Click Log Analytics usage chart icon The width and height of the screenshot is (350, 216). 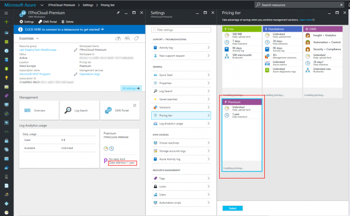click(x=155, y=123)
